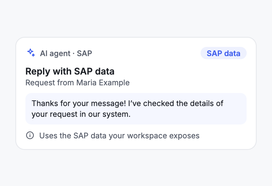The width and height of the screenshot is (272, 186).
Task: Click the 'Reply with SAP data' heading
Action: click(x=70, y=71)
